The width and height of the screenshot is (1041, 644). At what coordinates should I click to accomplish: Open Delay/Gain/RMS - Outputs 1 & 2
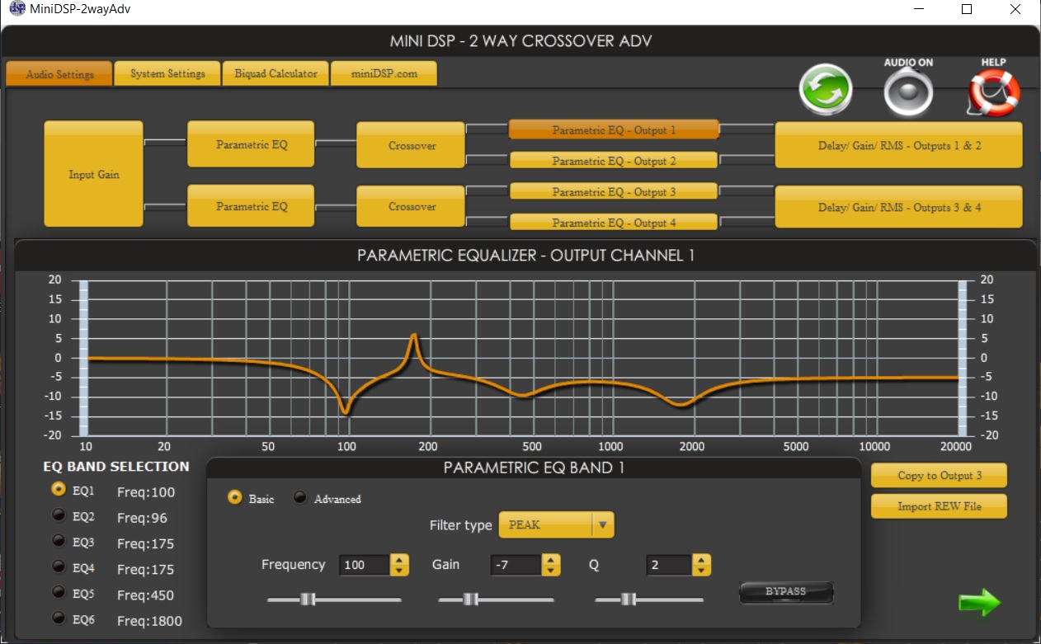coord(899,145)
